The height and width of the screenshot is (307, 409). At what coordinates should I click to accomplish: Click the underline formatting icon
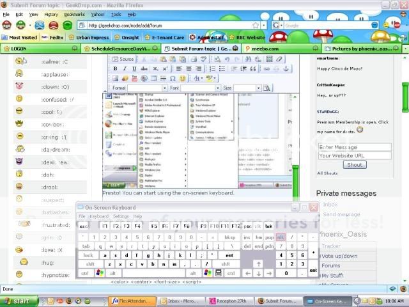tap(133, 68)
